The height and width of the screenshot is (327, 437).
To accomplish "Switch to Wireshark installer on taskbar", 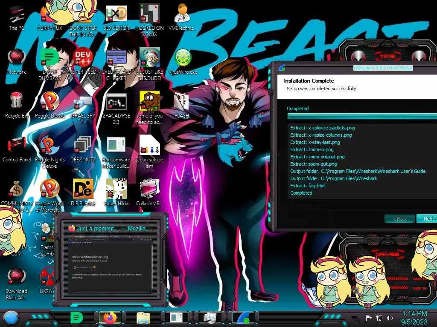I will pos(243,318).
